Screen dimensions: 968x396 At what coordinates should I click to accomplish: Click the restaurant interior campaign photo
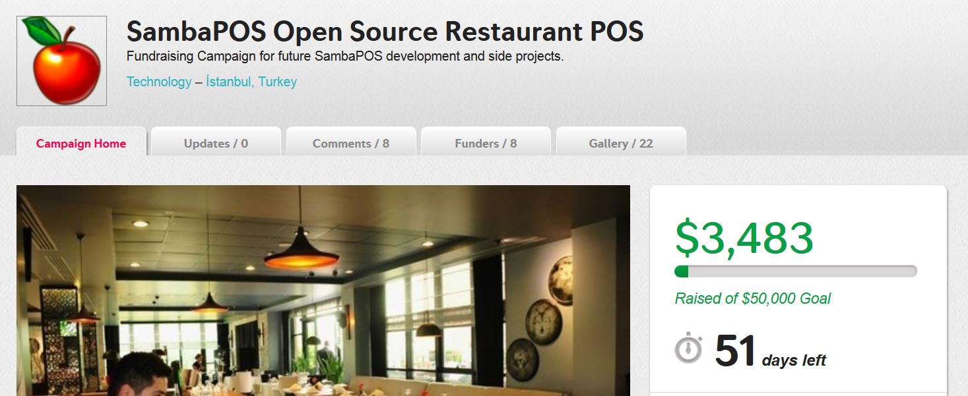tap(323, 291)
